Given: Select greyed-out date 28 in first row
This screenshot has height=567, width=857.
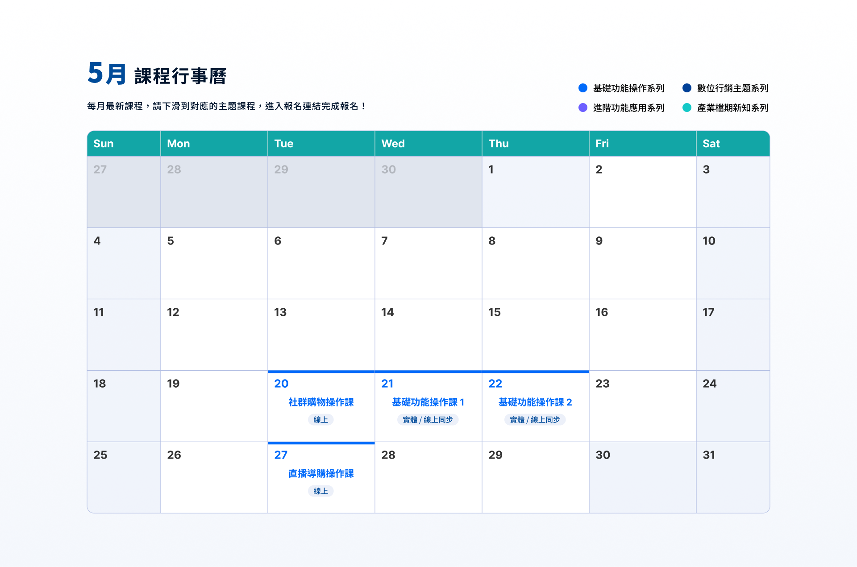Looking at the screenshot, I should coord(174,170).
